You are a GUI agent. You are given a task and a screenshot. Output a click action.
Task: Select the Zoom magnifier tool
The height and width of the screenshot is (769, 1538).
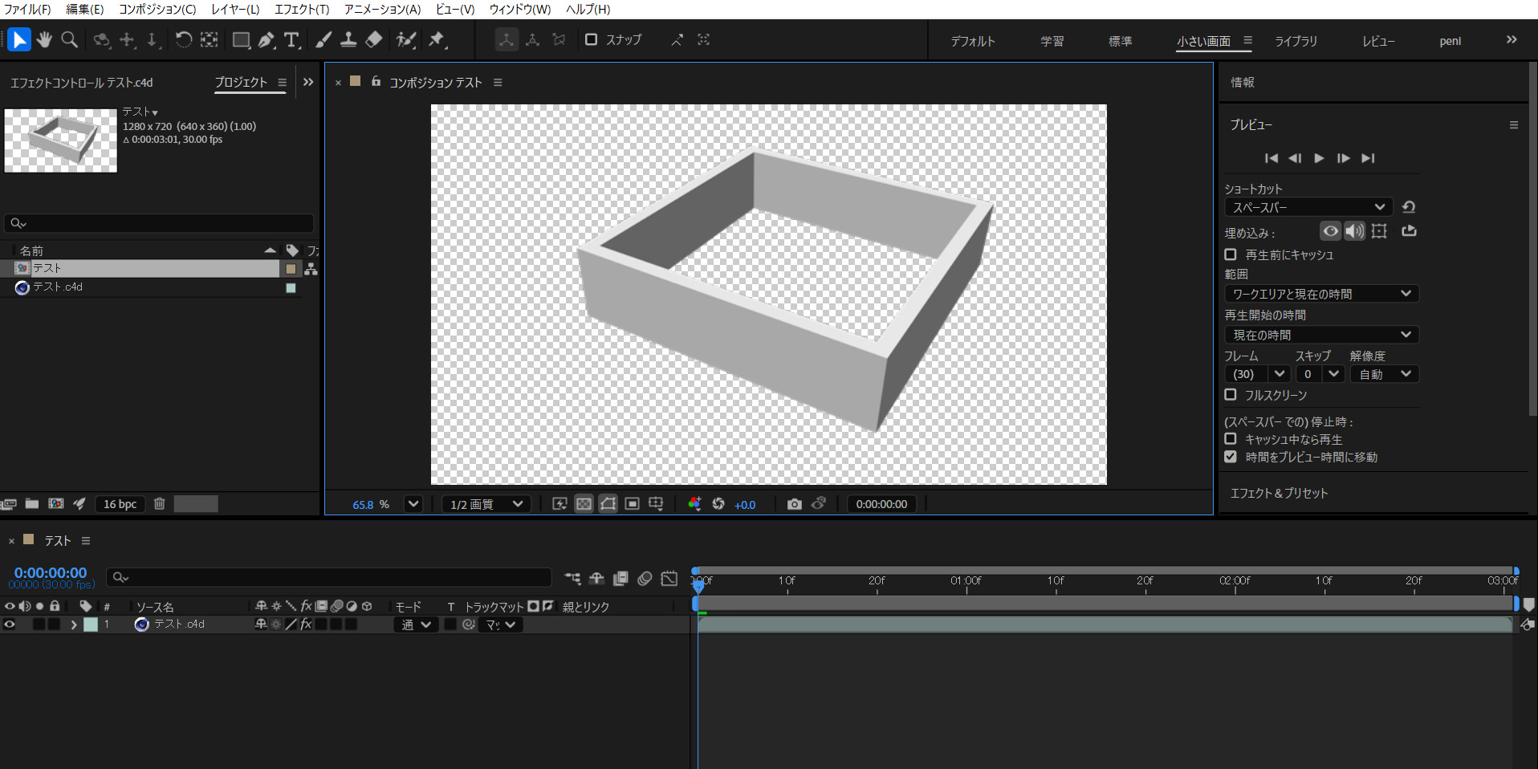[70, 39]
